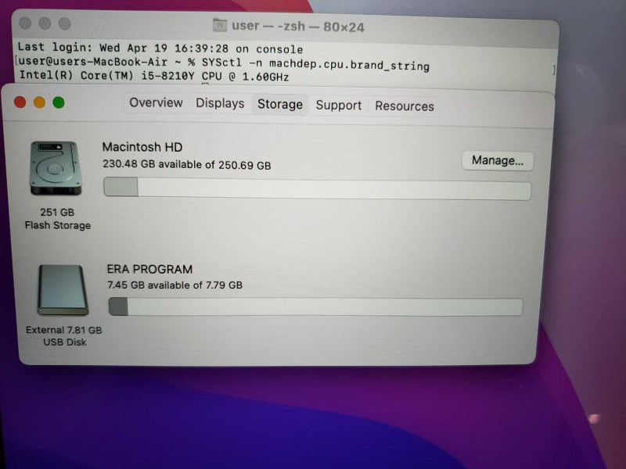The width and height of the screenshot is (626, 469).
Task: Minimize the storage window with yellow button
Action: [39, 102]
